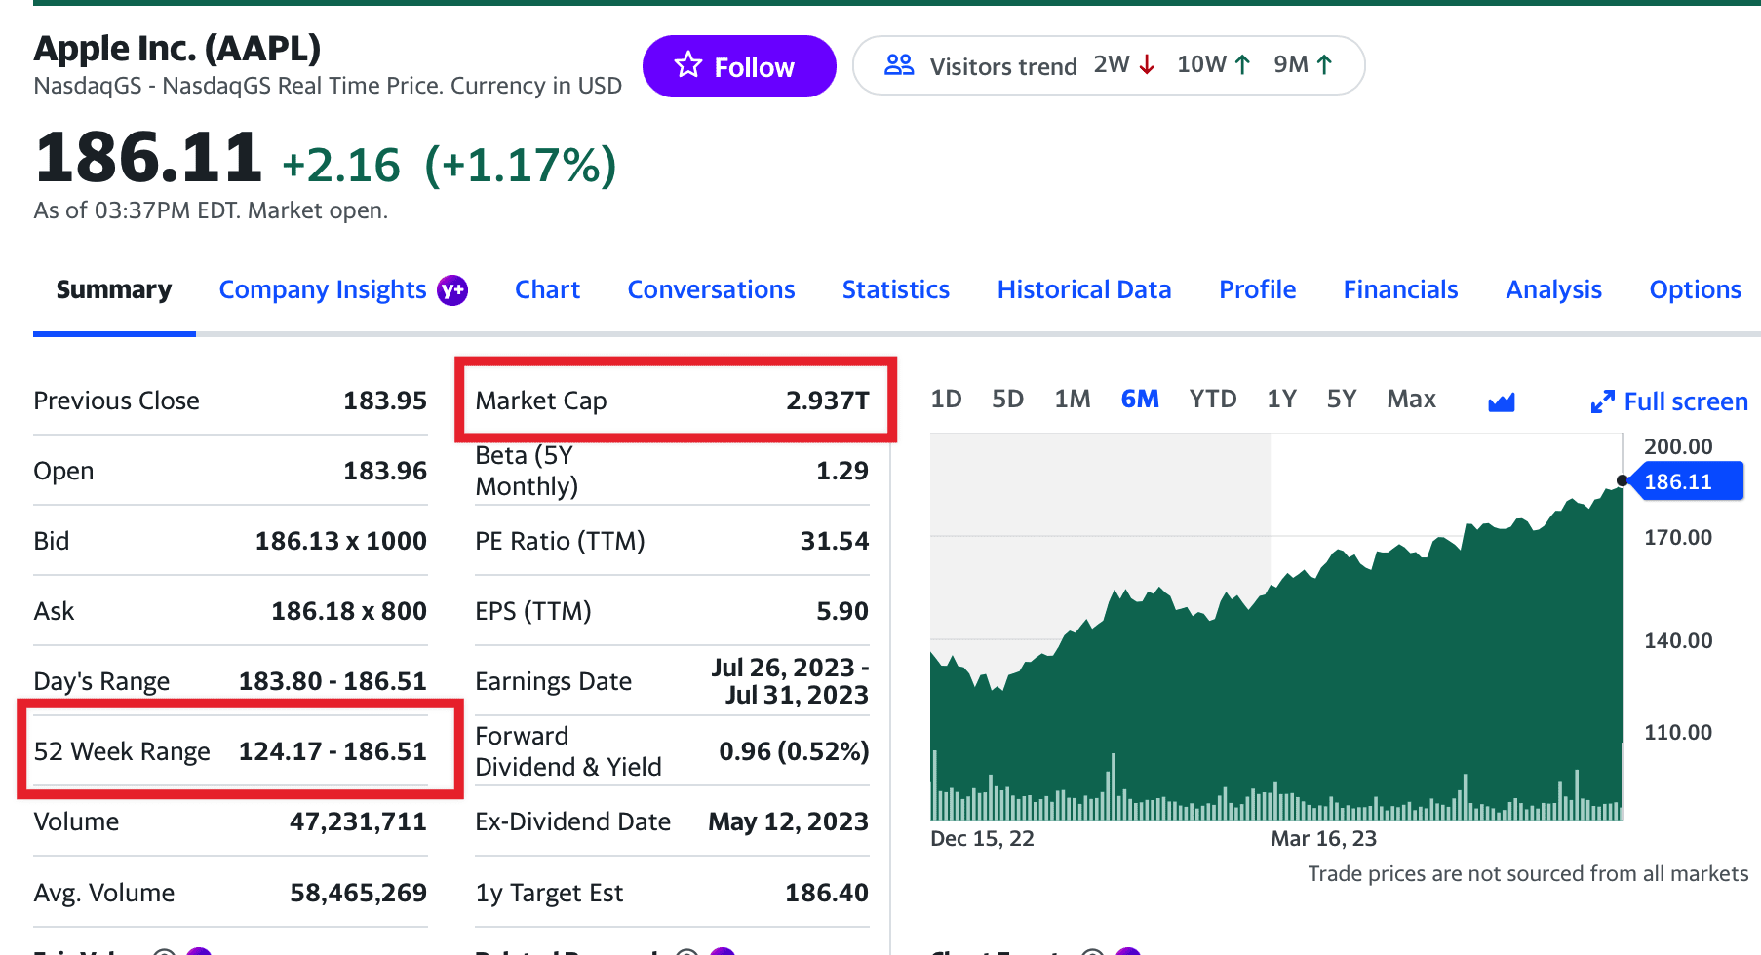
Task: Select the 5Y chart range
Action: (x=1342, y=400)
